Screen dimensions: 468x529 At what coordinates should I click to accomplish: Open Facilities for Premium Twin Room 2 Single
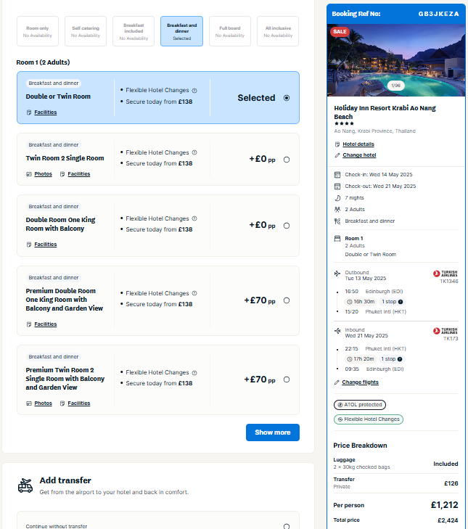tap(79, 403)
